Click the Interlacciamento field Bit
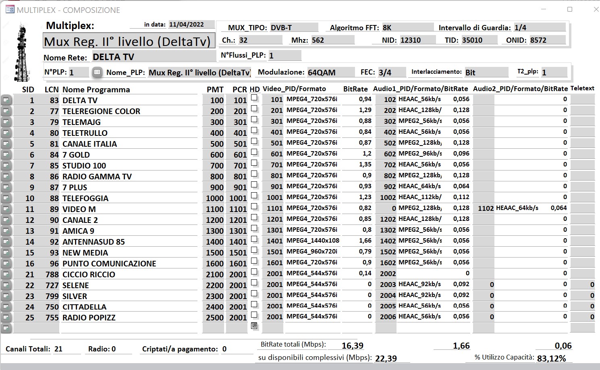Image resolution: width=600 pixels, height=370 pixels. (486, 72)
